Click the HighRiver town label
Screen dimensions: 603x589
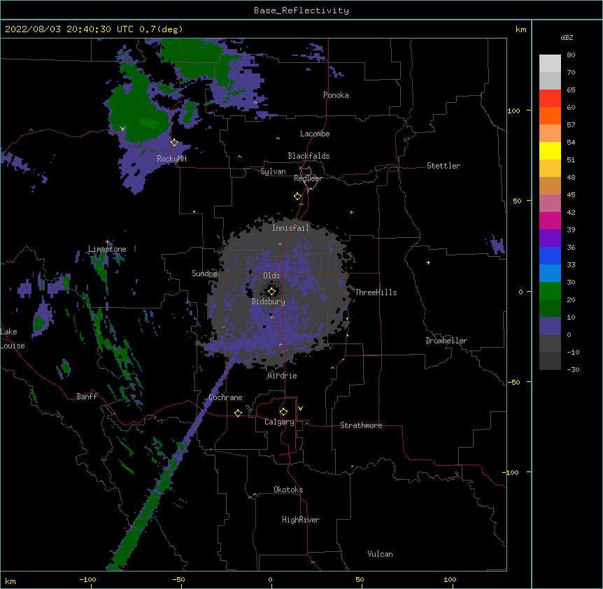pyautogui.click(x=301, y=520)
